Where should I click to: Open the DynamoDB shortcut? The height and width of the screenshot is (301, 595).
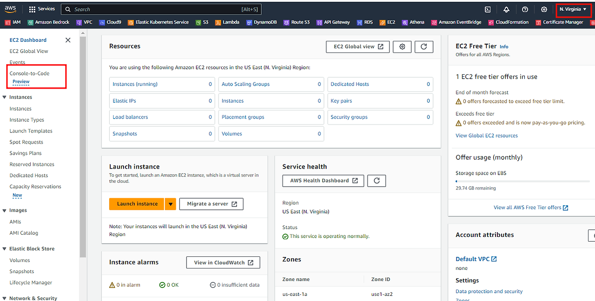click(261, 22)
